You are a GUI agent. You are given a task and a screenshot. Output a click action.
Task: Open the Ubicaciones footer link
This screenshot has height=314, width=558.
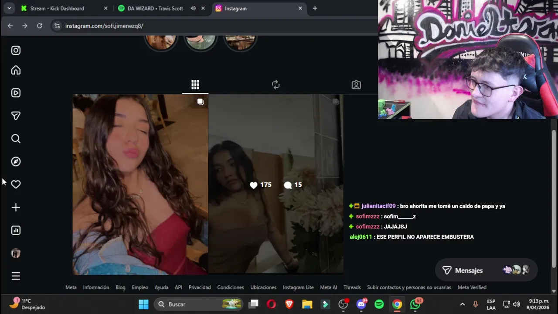point(263,287)
